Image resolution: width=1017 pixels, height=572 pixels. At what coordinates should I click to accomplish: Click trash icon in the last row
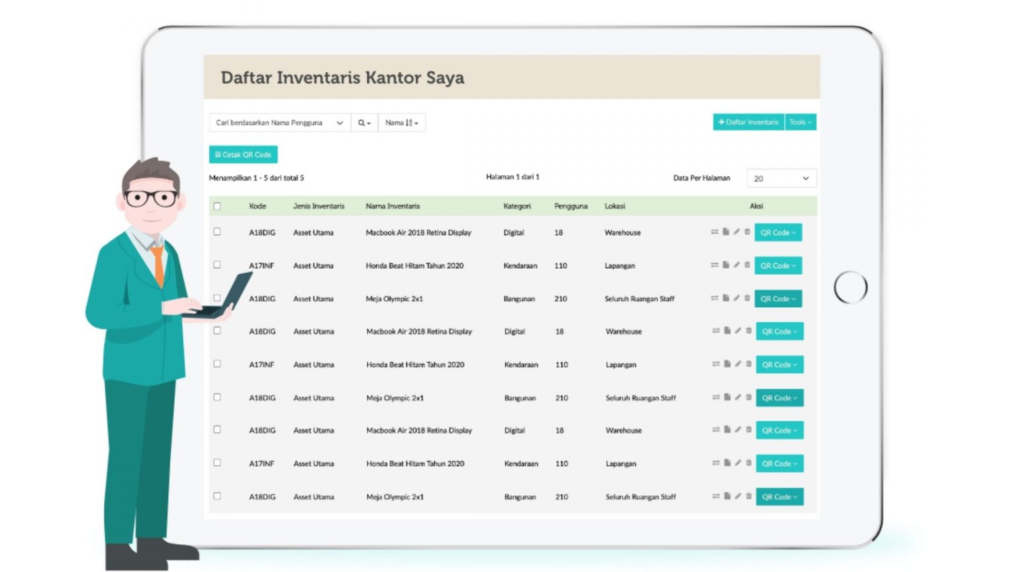point(749,496)
